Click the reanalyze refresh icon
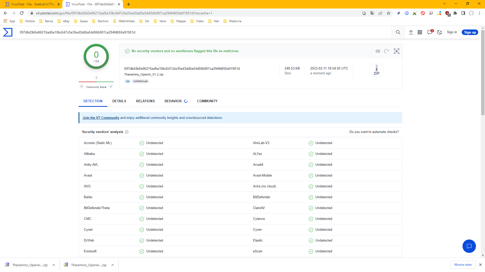This screenshot has width=485, height=272. coord(386,51)
